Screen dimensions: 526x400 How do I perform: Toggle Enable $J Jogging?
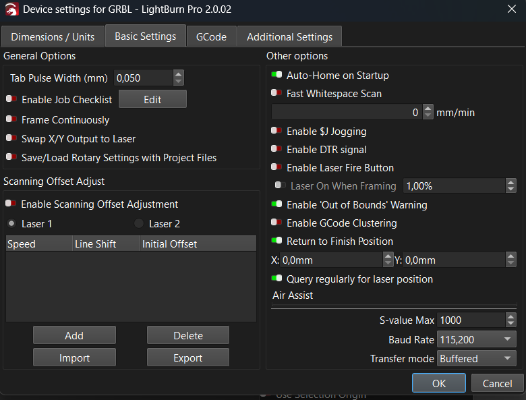(276, 130)
